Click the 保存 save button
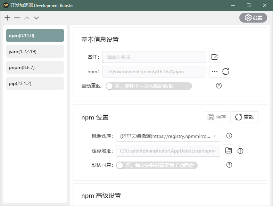Screen dimensions: 273x206 [x=217, y=117]
